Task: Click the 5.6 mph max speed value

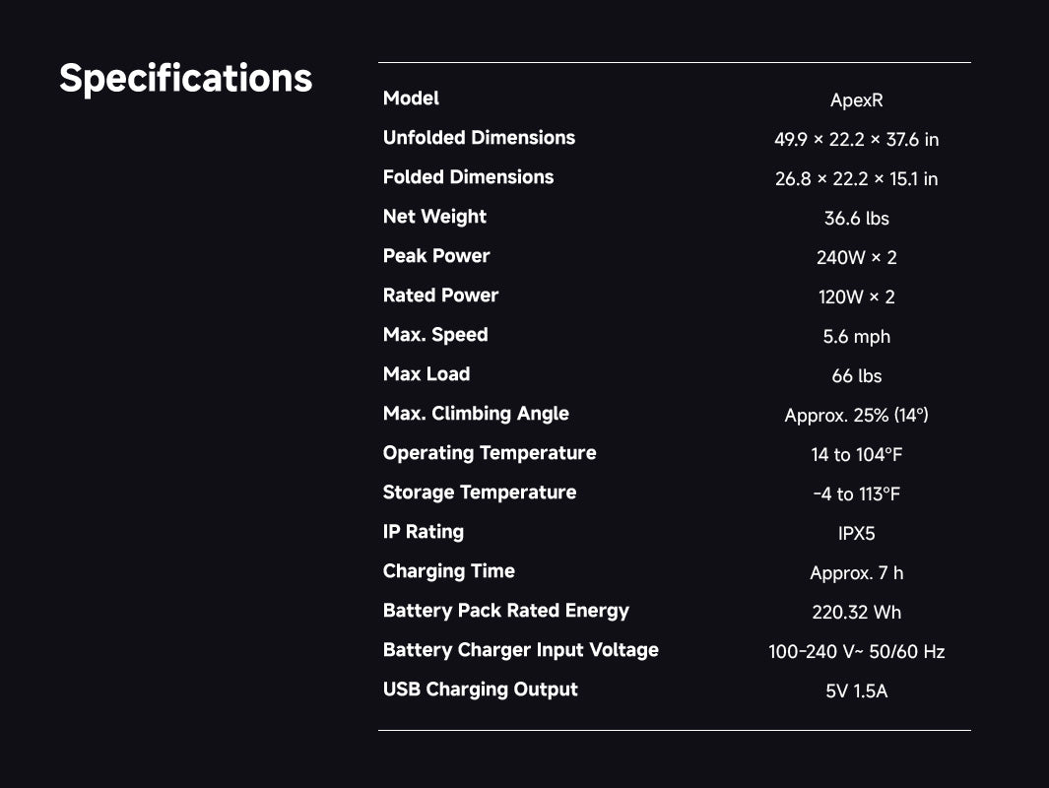Action: point(856,337)
